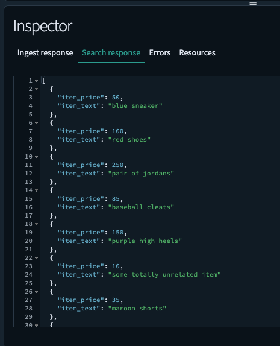This screenshot has height=346, width=280.
Task: Click the "baseball cleats" value
Action: coord(141,207)
